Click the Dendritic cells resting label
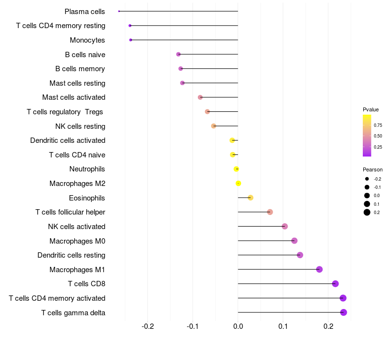Image resolution: width=388 pixels, height=339 pixels. [71, 255]
